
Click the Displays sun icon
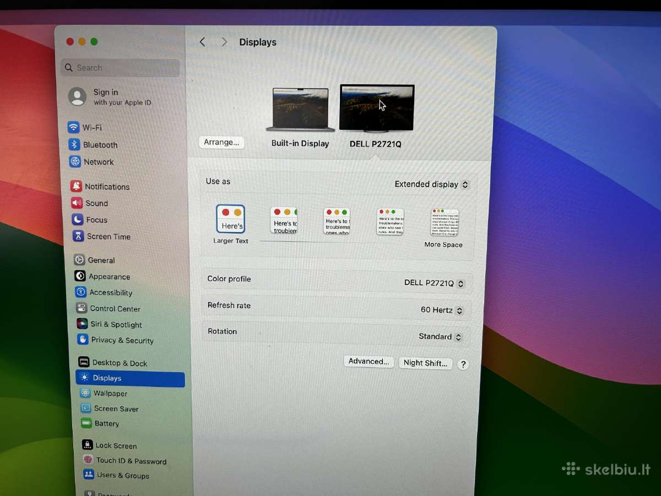pyautogui.click(x=84, y=378)
